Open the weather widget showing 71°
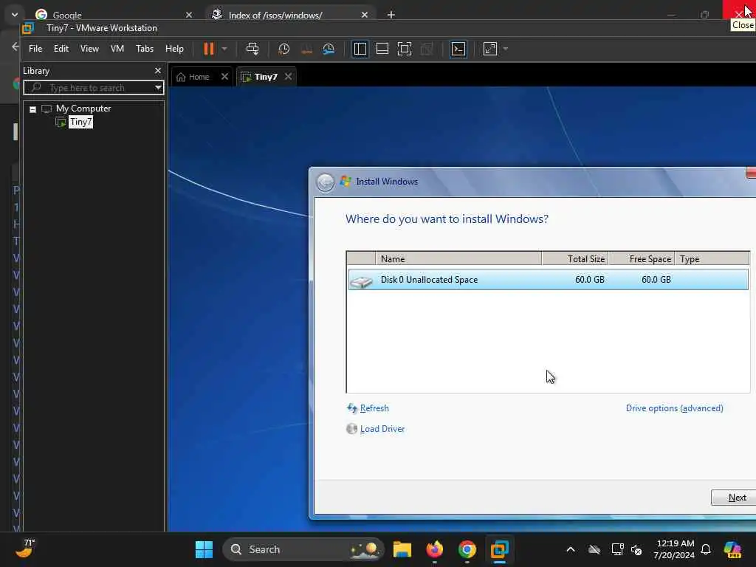This screenshot has height=567, width=756. click(x=25, y=549)
